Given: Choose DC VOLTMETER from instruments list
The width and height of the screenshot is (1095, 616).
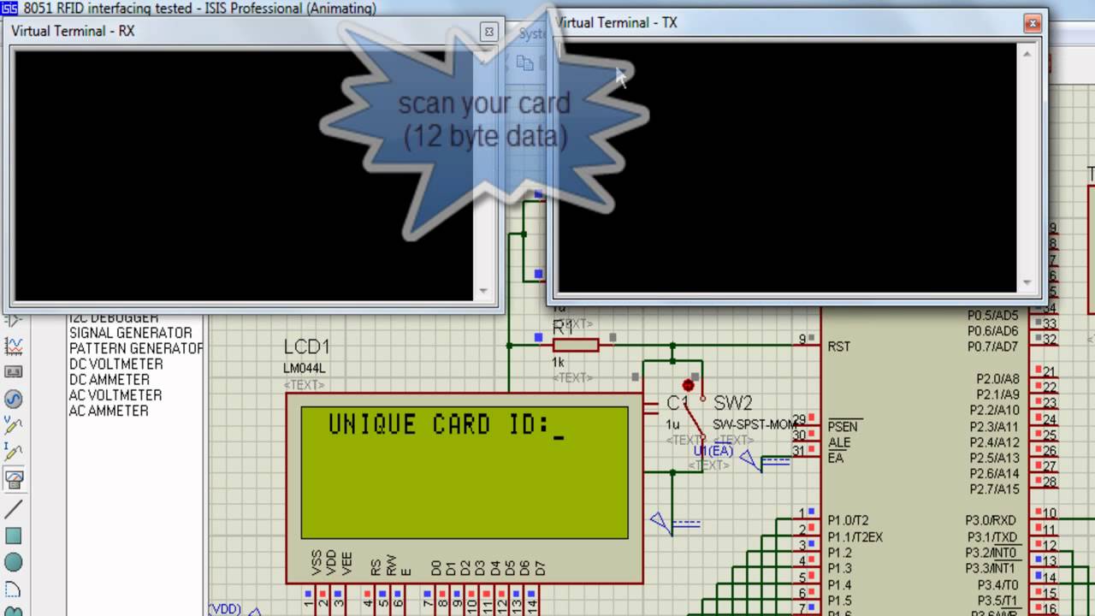Looking at the screenshot, I should 115,364.
